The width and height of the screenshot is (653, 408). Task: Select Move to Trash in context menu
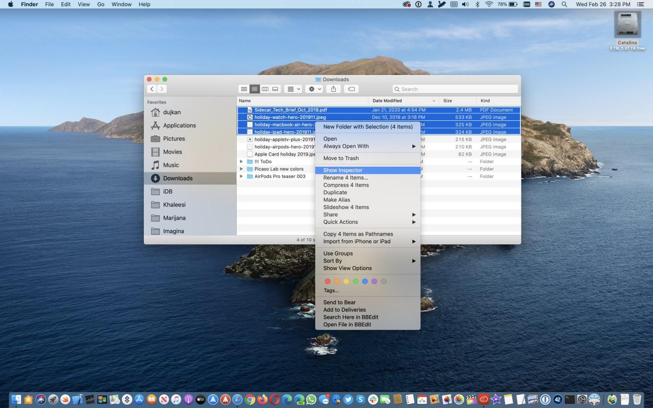[x=341, y=158]
